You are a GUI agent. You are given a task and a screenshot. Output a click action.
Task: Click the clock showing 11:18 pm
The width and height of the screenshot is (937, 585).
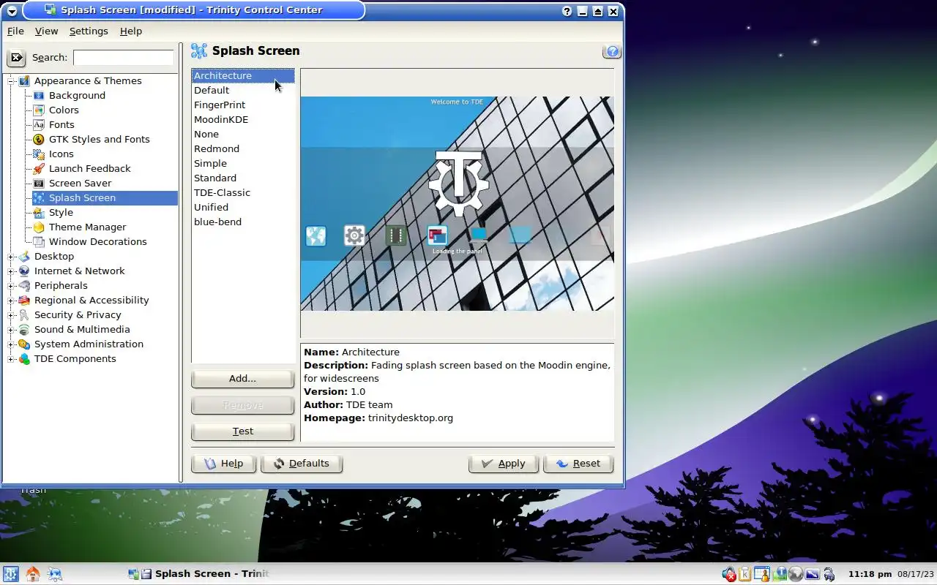[870, 574]
